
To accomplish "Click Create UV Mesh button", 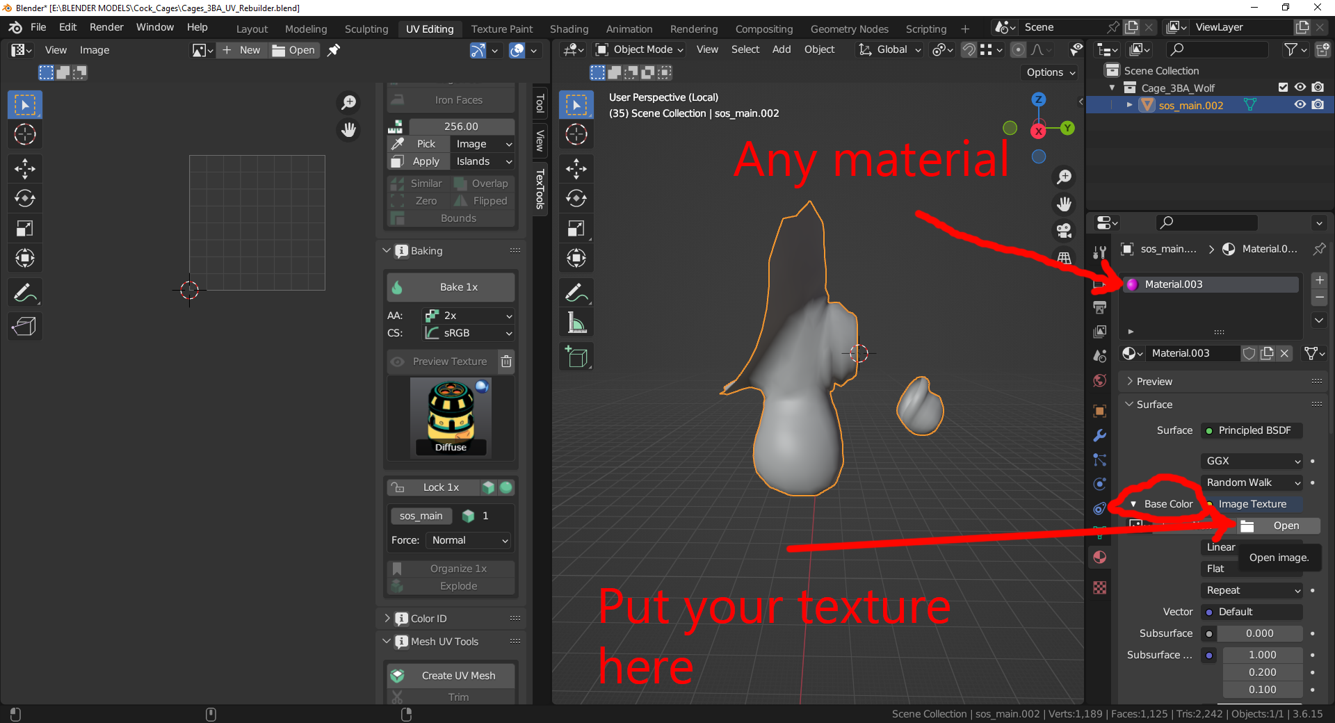I will (451, 676).
